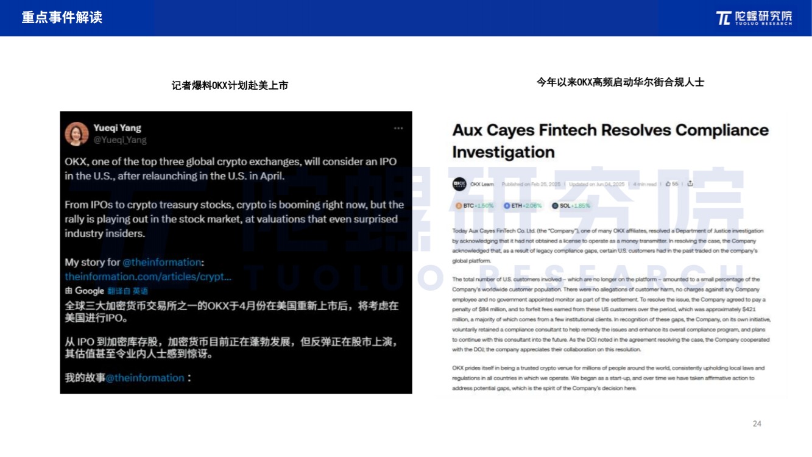The image size is (812, 457).
Task: Open the @Yueqi_Yang handle
Action: pos(119,140)
